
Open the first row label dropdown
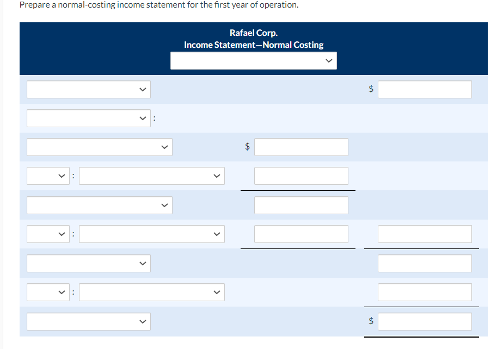click(89, 89)
